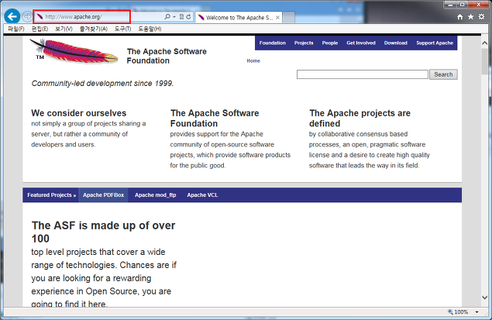Screen dimensions: 492x320
Task: Open the Support Apache navigation link
Action: [435, 43]
